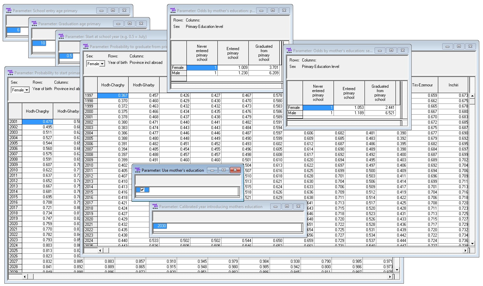Click the start at school year value 0.5

(66, 56)
